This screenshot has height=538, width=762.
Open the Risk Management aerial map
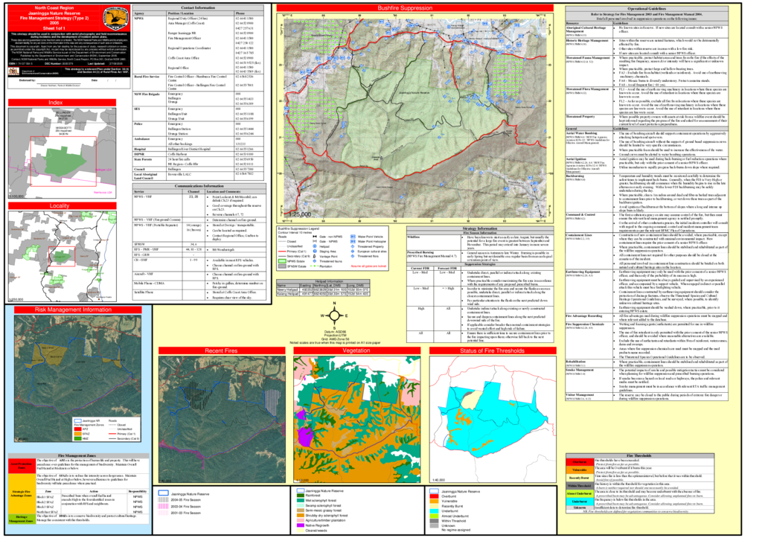(x=77, y=379)
